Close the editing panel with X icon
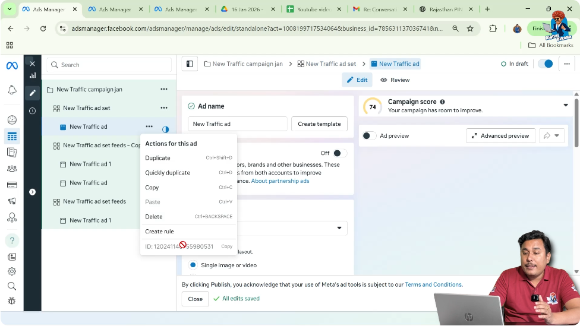Screen dimensions: 580x326 point(33,64)
